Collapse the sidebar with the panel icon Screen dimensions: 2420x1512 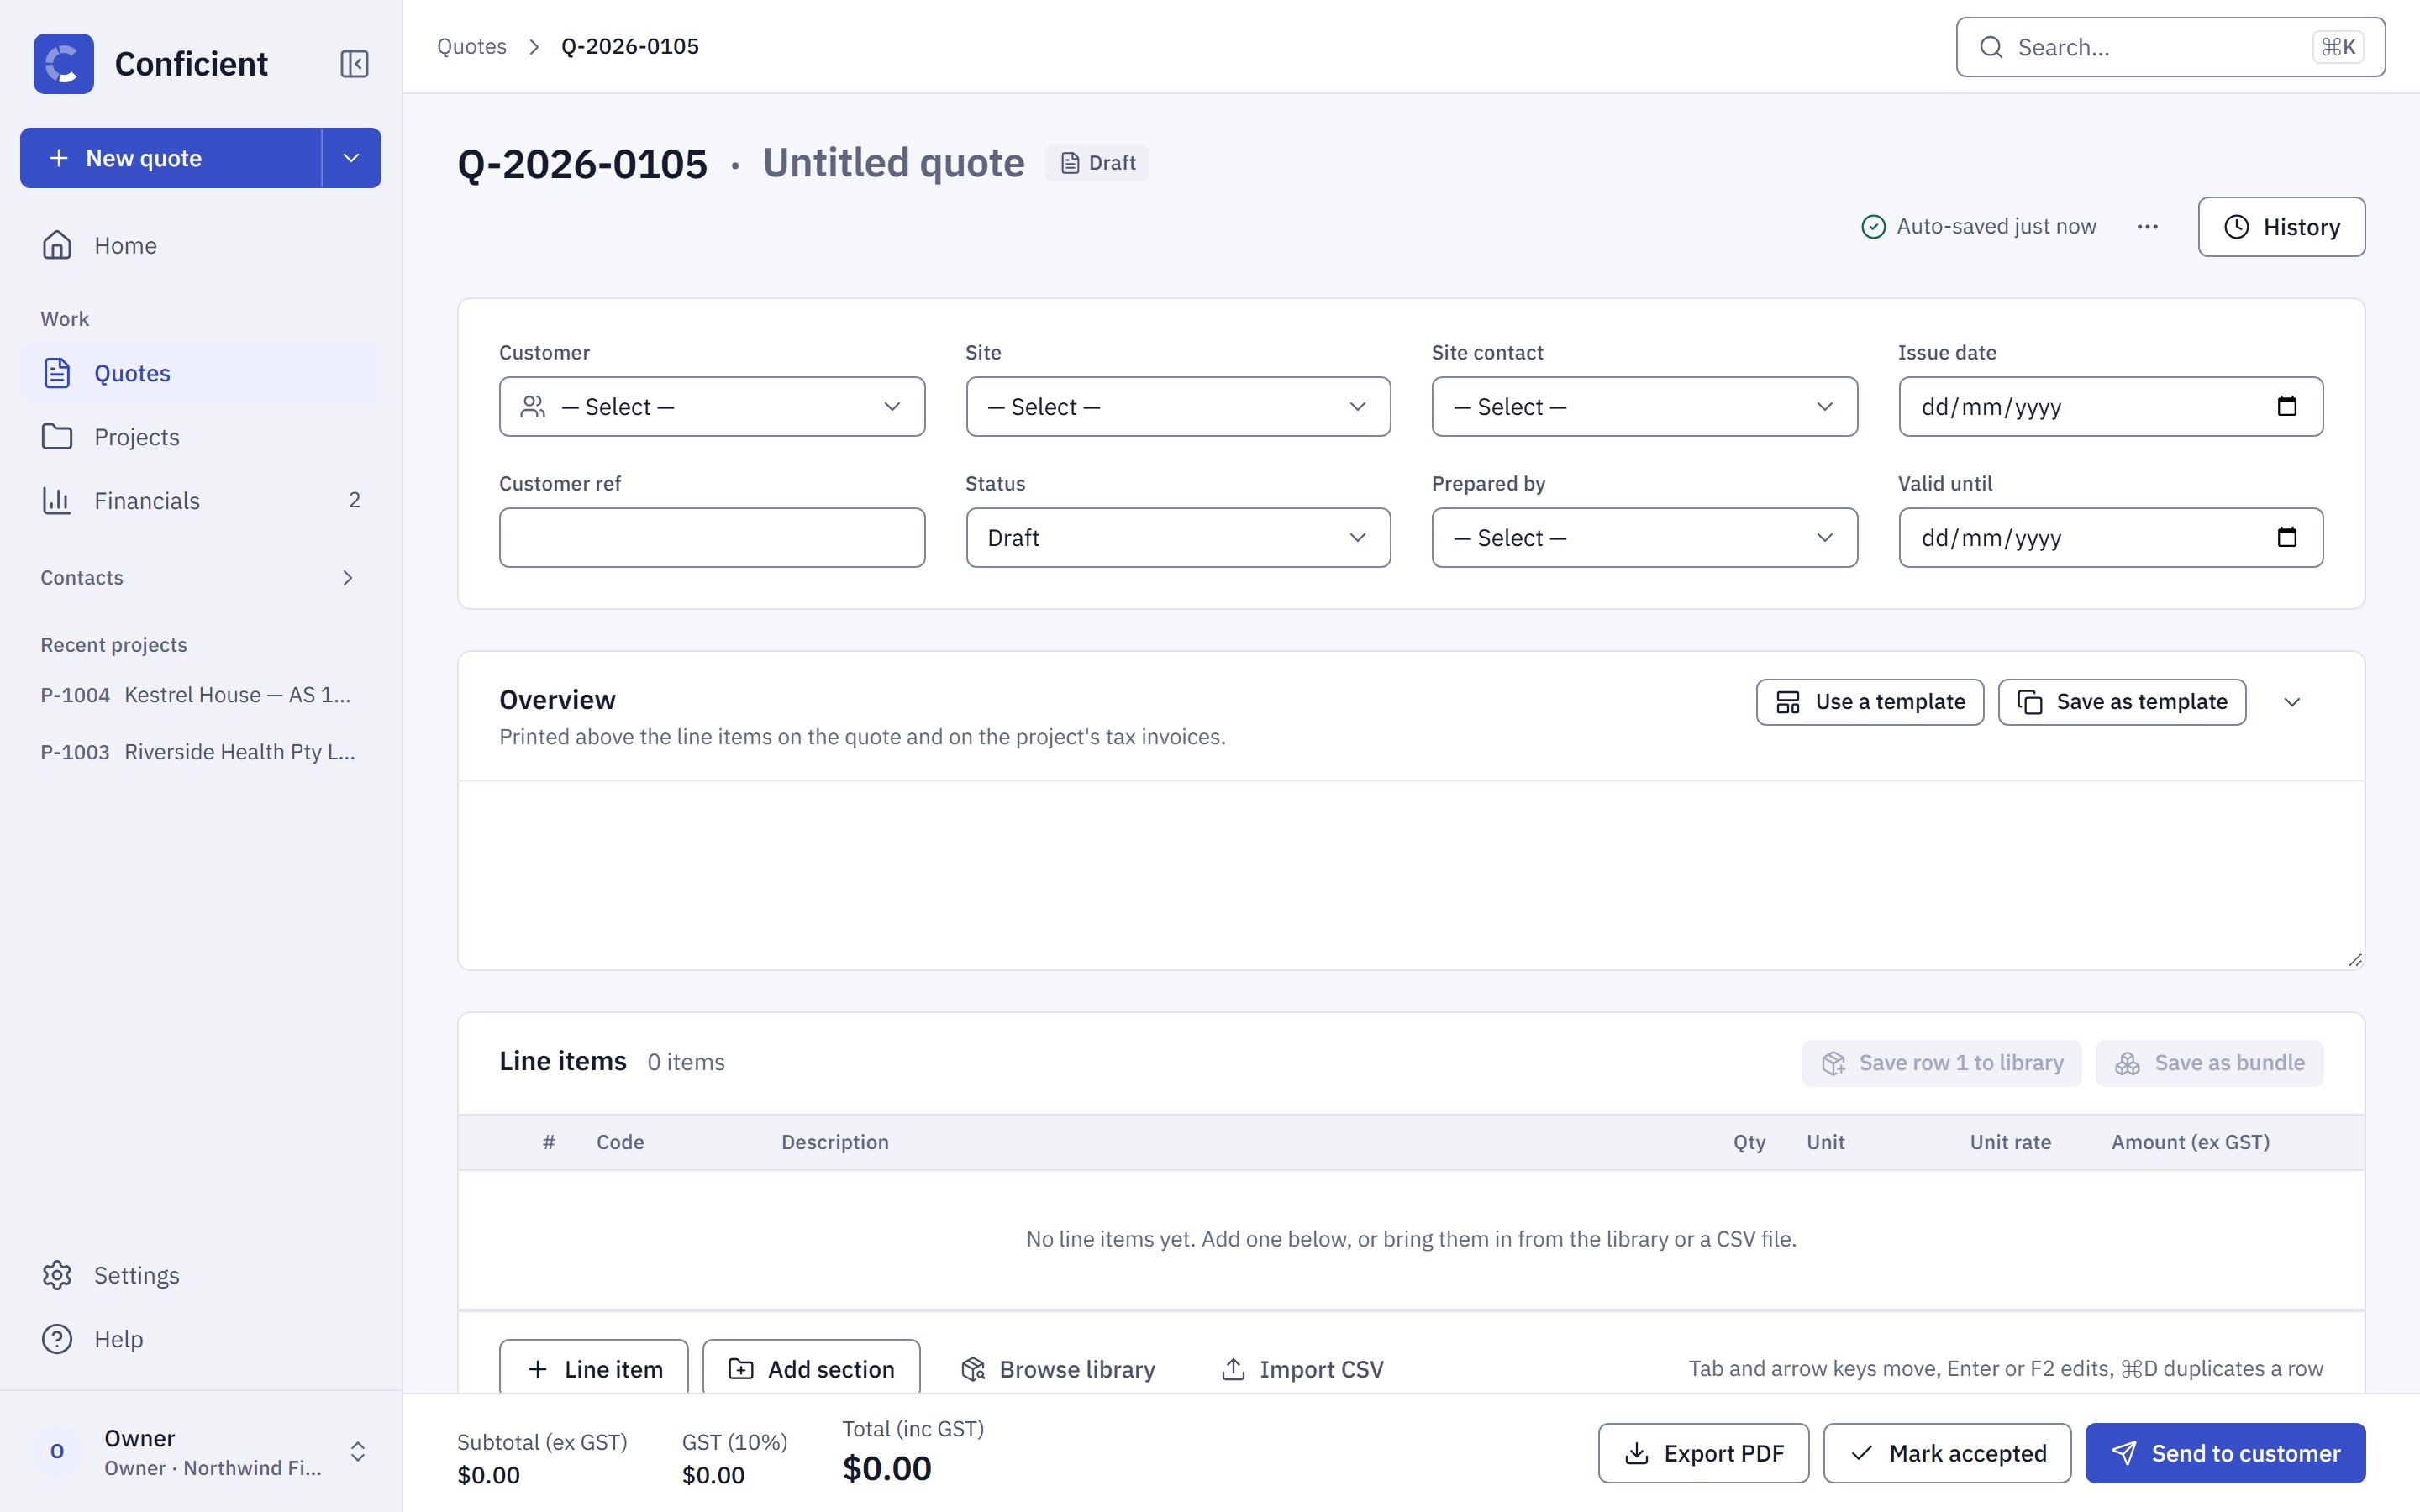(x=354, y=64)
